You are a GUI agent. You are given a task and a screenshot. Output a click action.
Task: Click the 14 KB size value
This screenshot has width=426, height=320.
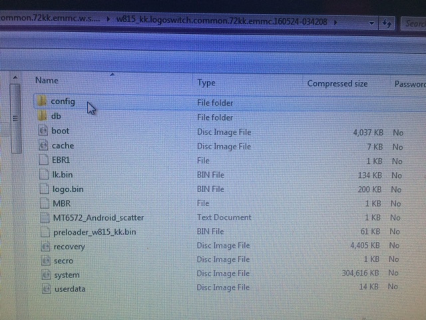coord(369,287)
